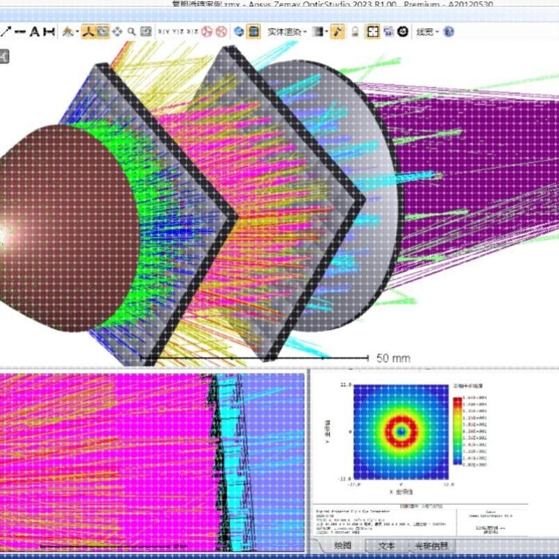Toggle the highlighted four-corner fit window button

click(373, 32)
